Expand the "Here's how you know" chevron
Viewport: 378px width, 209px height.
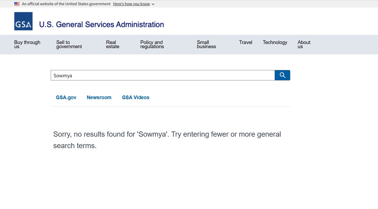tap(153, 4)
